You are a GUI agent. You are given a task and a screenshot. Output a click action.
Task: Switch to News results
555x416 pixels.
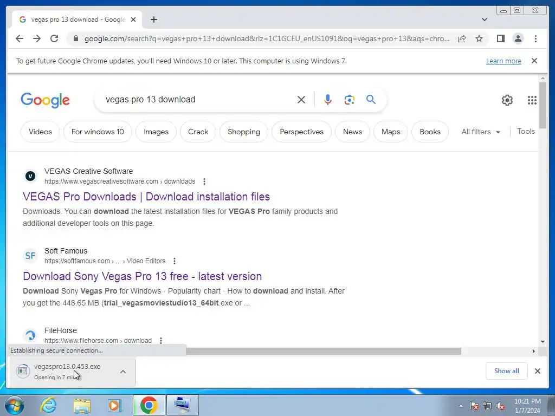(x=352, y=132)
